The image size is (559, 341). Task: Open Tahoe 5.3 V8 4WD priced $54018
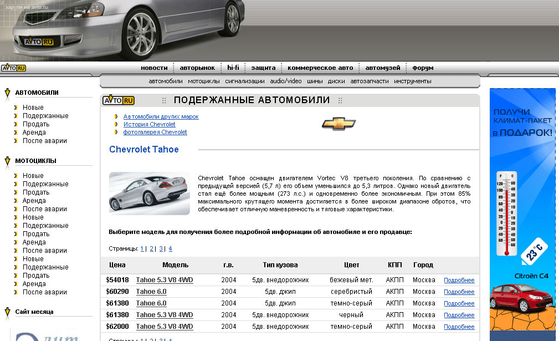(x=165, y=280)
